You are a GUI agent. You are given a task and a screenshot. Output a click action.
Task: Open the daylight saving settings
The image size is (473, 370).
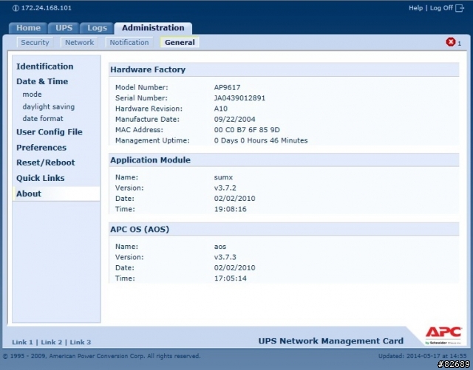pos(49,107)
